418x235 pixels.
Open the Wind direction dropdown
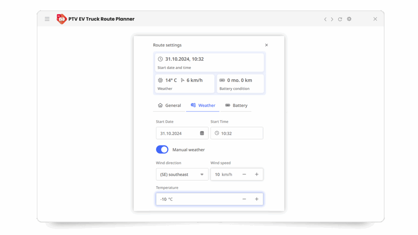pos(182,174)
